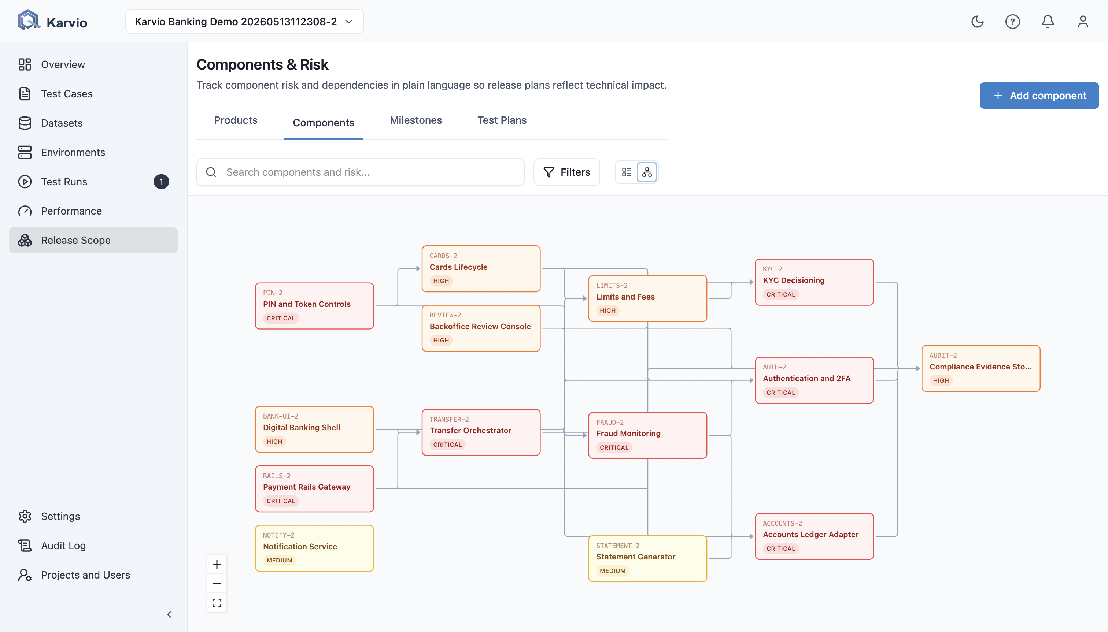The image size is (1108, 632).
Task: Select Backoffice Review Console node
Action: [481, 328]
